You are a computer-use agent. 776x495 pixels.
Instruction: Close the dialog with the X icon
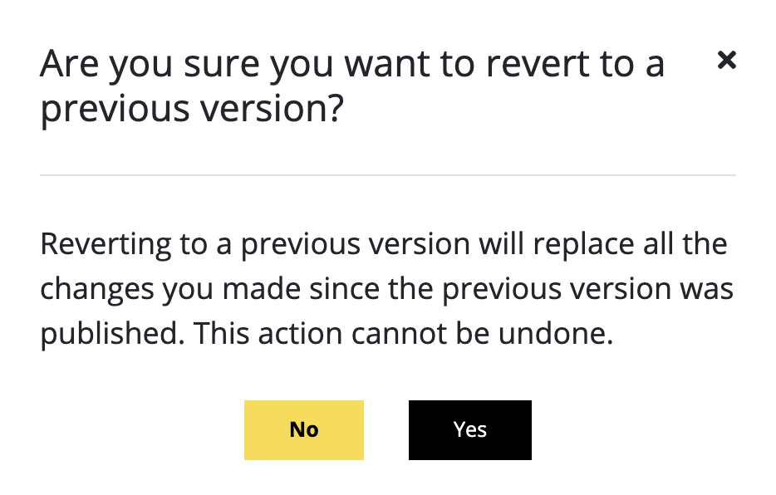coord(726,61)
